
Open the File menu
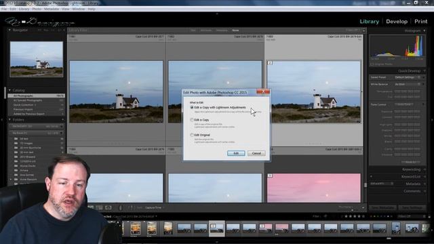[4, 9]
